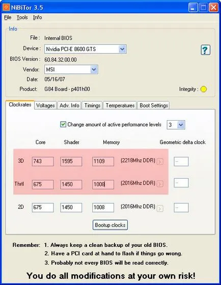
Task: Click the NiBiTor app icon in title bar
Action: tap(6, 8)
